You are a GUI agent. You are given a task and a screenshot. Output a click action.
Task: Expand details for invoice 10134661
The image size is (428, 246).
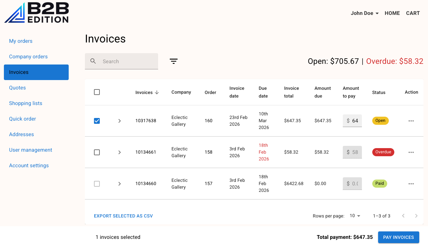coord(120,152)
